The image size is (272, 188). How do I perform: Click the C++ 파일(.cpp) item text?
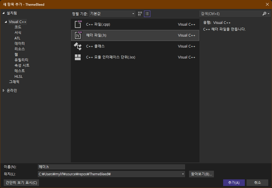(98, 24)
